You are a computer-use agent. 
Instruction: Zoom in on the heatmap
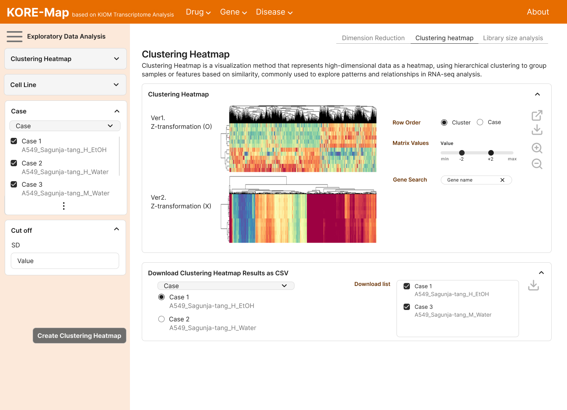[x=537, y=148]
